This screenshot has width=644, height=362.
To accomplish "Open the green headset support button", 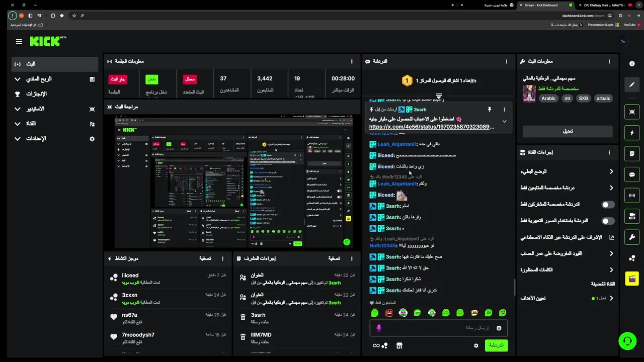I will tap(627, 341).
